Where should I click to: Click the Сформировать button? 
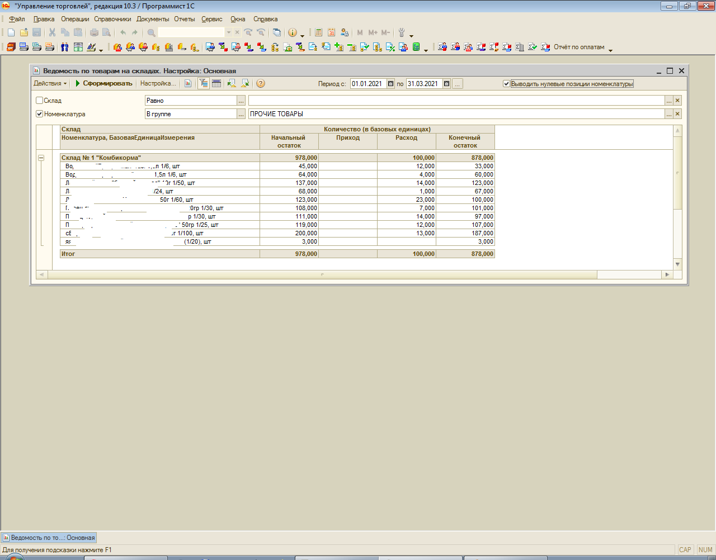pos(104,84)
